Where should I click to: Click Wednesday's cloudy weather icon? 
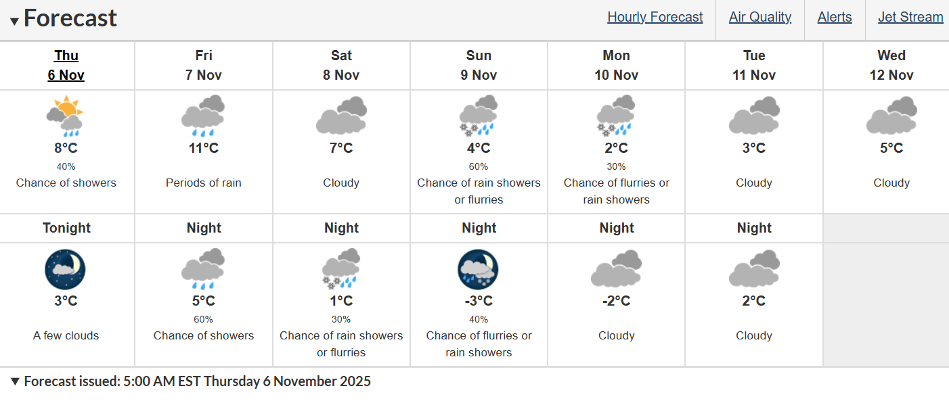tap(891, 116)
